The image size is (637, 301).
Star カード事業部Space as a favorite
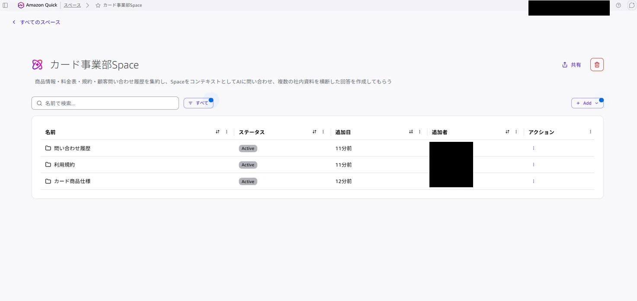point(98,6)
